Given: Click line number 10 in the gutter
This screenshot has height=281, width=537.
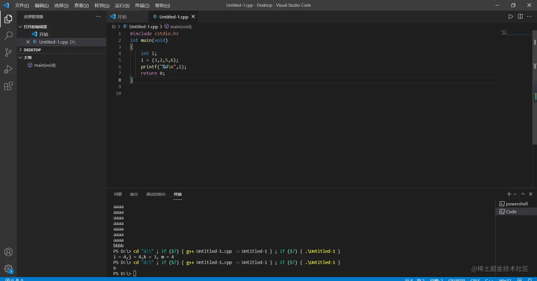Looking at the screenshot, I should point(119,93).
